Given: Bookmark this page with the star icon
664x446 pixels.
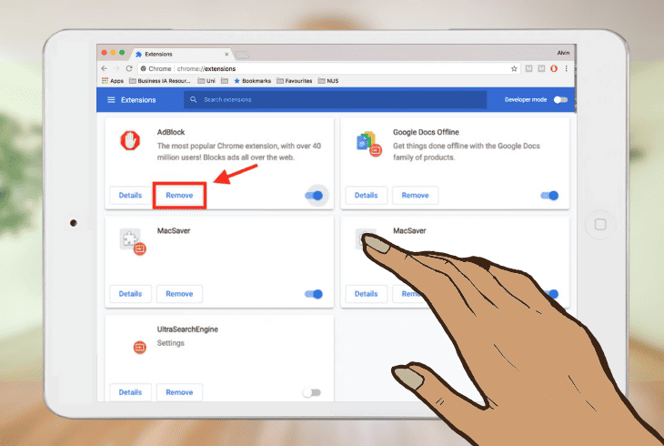Looking at the screenshot, I should (514, 68).
